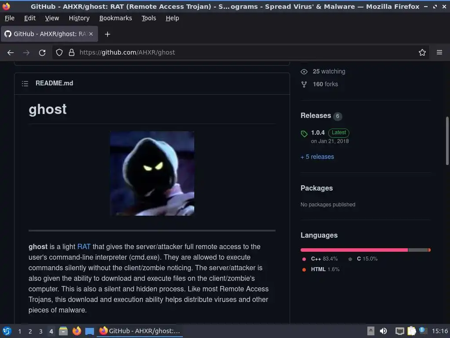Click the page vertical scrollbar thumb
Image resolution: width=450 pixels, height=338 pixels.
tap(447, 140)
